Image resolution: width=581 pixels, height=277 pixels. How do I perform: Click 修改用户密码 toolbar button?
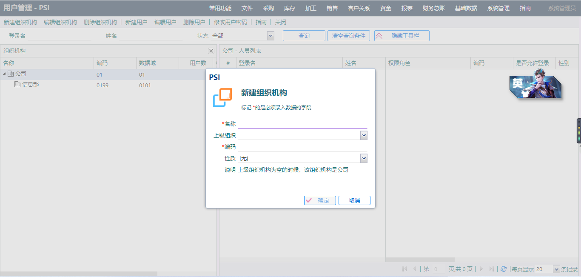[x=231, y=22]
